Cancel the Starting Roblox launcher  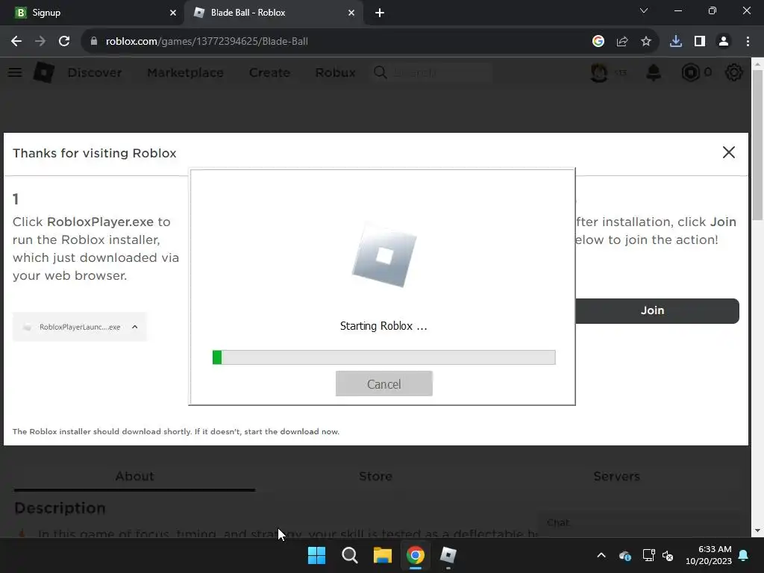tap(384, 384)
